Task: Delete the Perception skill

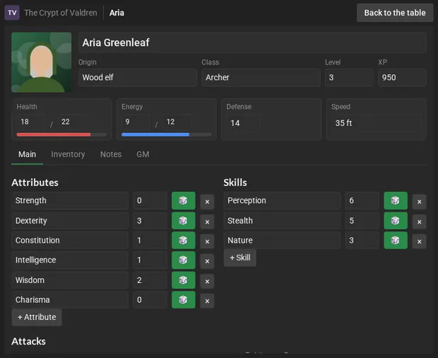Action: coord(420,202)
